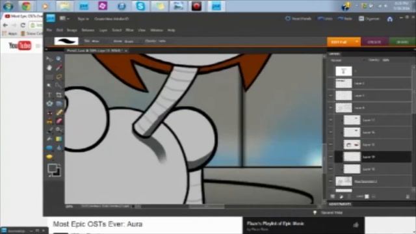Screen dimensions: 416x234
Task: Click the YouTube logo in Chrome
Action: 20,45
